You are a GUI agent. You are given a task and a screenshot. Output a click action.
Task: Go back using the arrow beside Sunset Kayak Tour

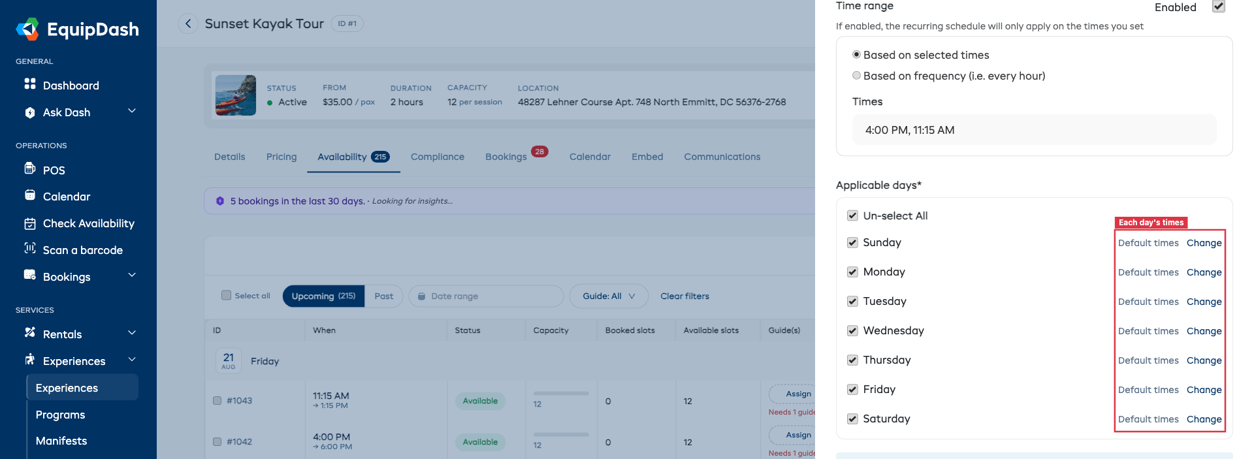click(188, 24)
